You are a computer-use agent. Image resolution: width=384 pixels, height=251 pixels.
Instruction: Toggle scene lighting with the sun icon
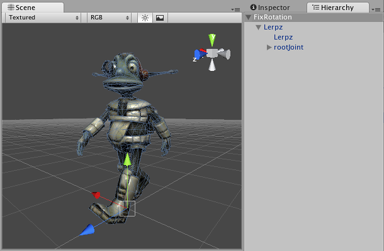pos(145,18)
